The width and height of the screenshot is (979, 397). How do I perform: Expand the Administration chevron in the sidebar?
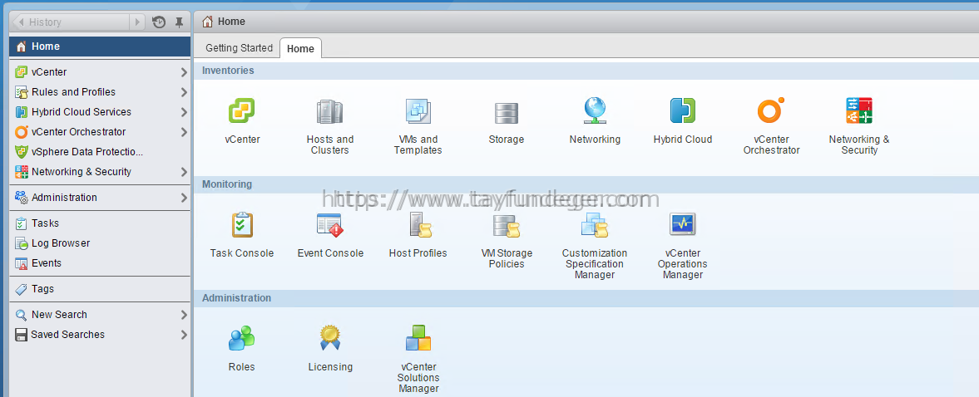[x=184, y=198]
